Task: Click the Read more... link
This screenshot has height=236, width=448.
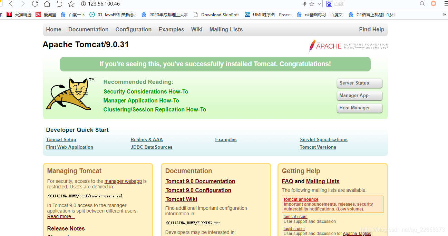Action: [61, 216]
